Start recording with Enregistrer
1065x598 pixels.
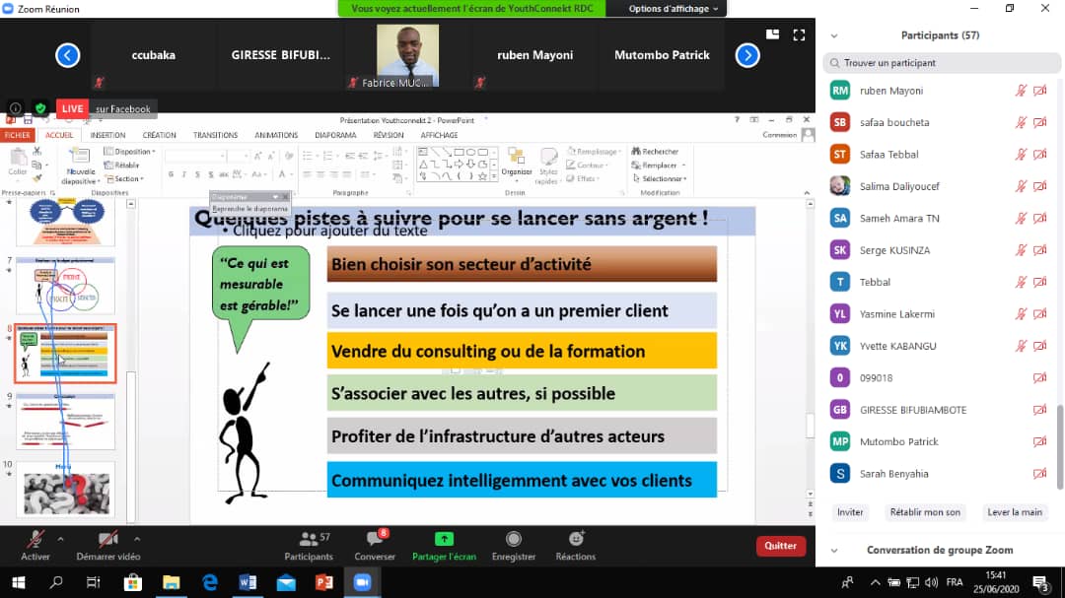(514, 545)
